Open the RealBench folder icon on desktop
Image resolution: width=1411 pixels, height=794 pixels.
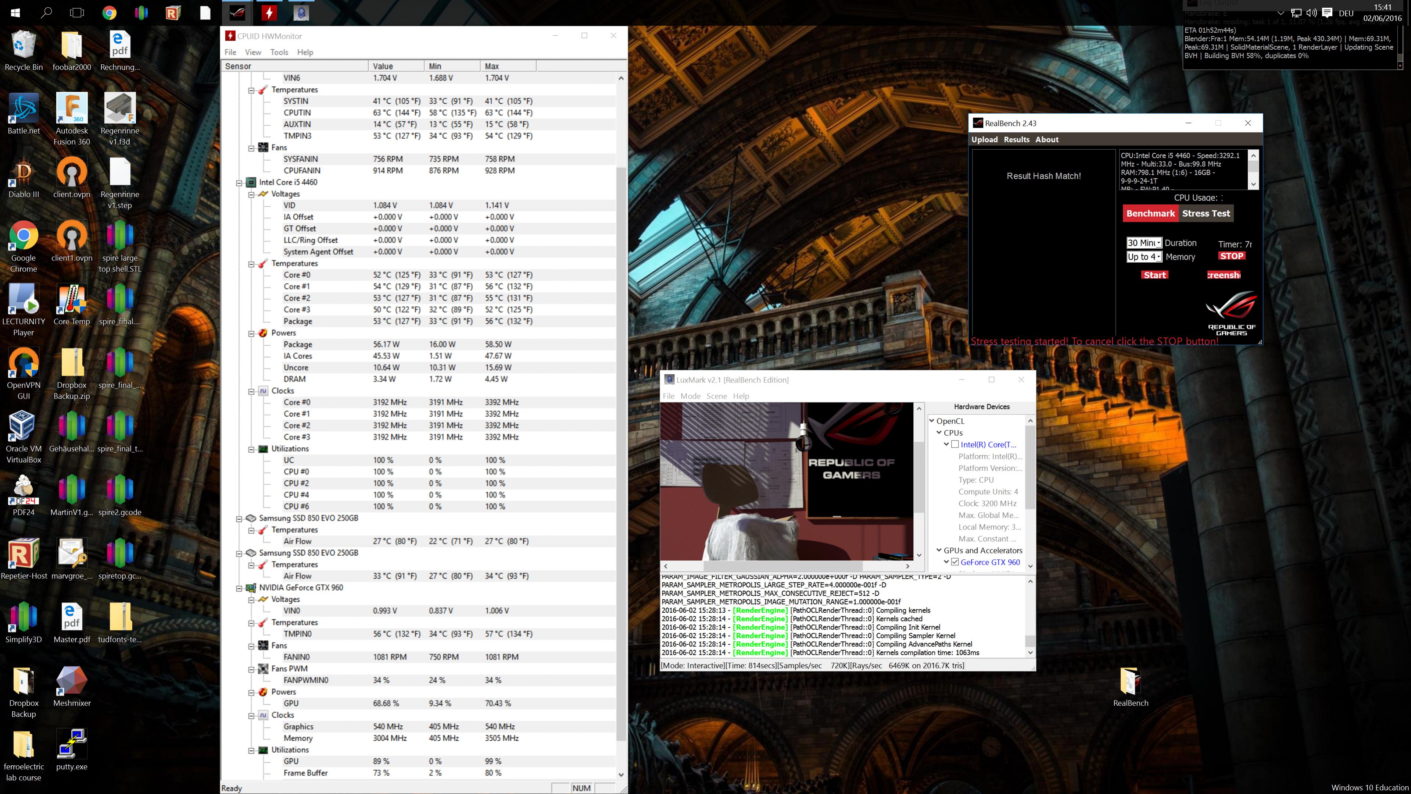coord(1130,682)
